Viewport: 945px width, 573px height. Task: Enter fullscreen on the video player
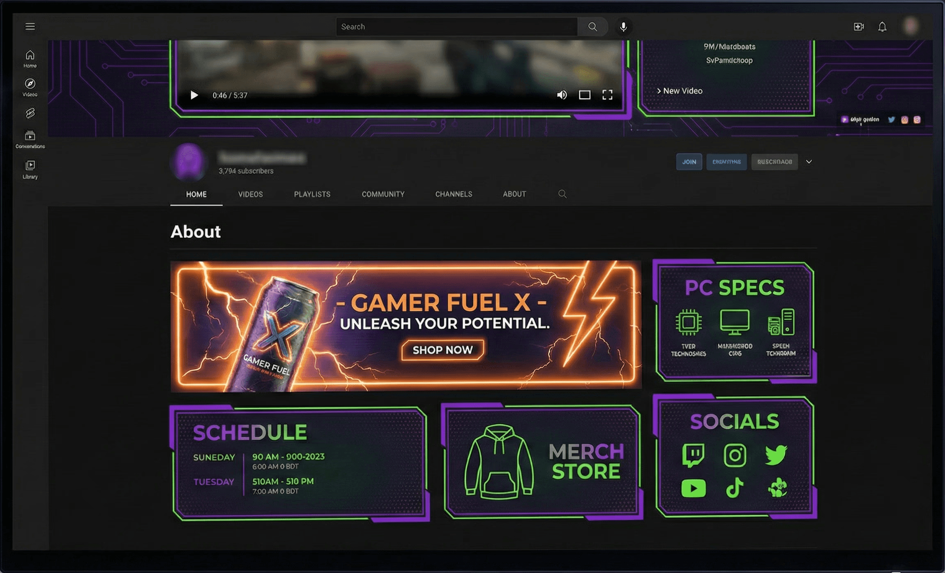tap(607, 95)
